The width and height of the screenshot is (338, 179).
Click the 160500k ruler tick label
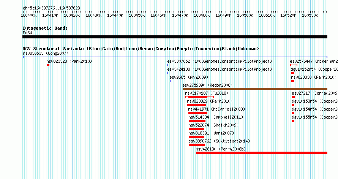tap(245, 15)
